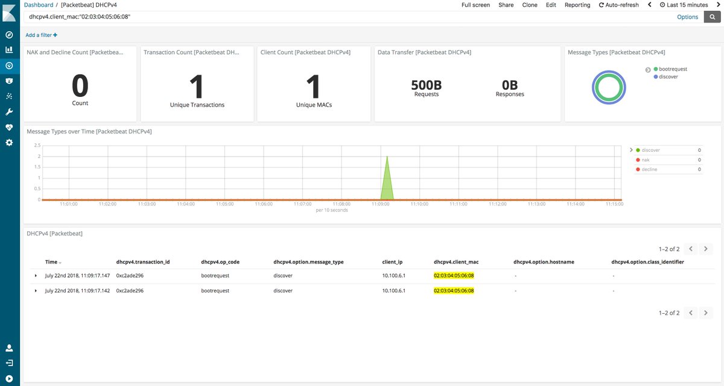Click the Dashboard breadcrumb link
This screenshot has width=724, height=386.
tap(38, 5)
